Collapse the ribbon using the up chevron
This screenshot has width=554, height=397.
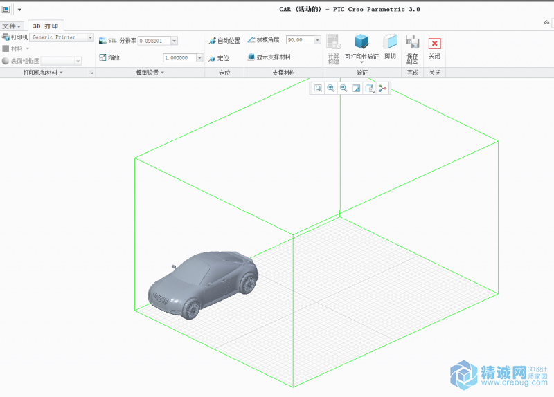pos(546,22)
